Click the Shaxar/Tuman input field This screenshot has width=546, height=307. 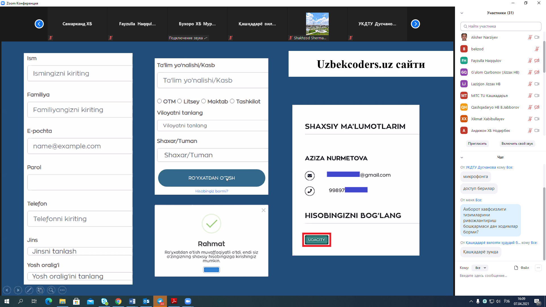213,155
